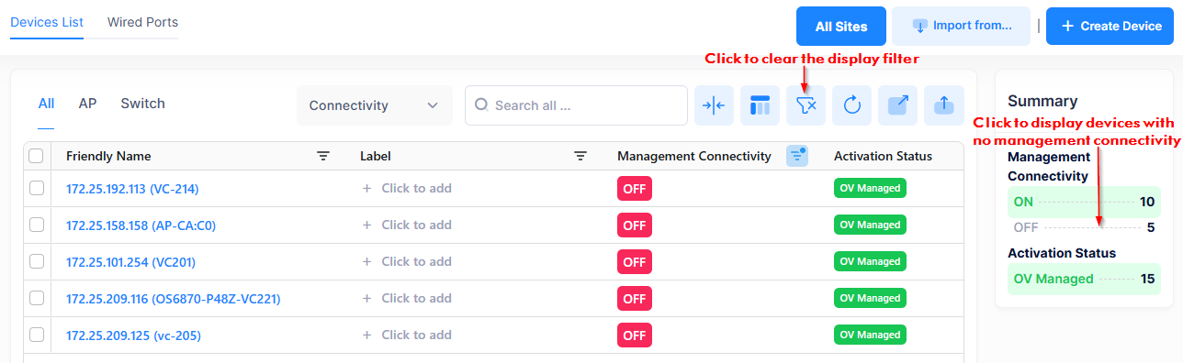
Task: Open device link 172.25.158.158 (AP-CA:C0)
Action: click(x=141, y=225)
